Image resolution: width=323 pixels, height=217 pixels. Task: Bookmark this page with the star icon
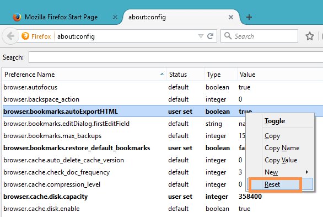coord(310,36)
